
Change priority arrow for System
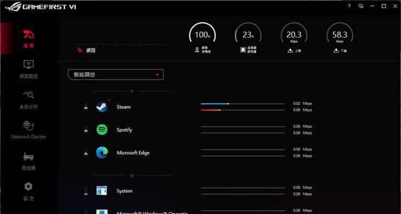[x=86, y=191]
